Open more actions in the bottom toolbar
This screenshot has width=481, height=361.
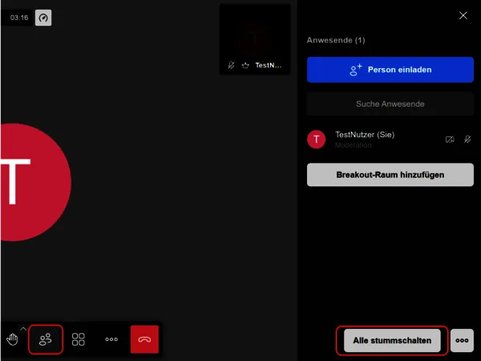click(111, 339)
